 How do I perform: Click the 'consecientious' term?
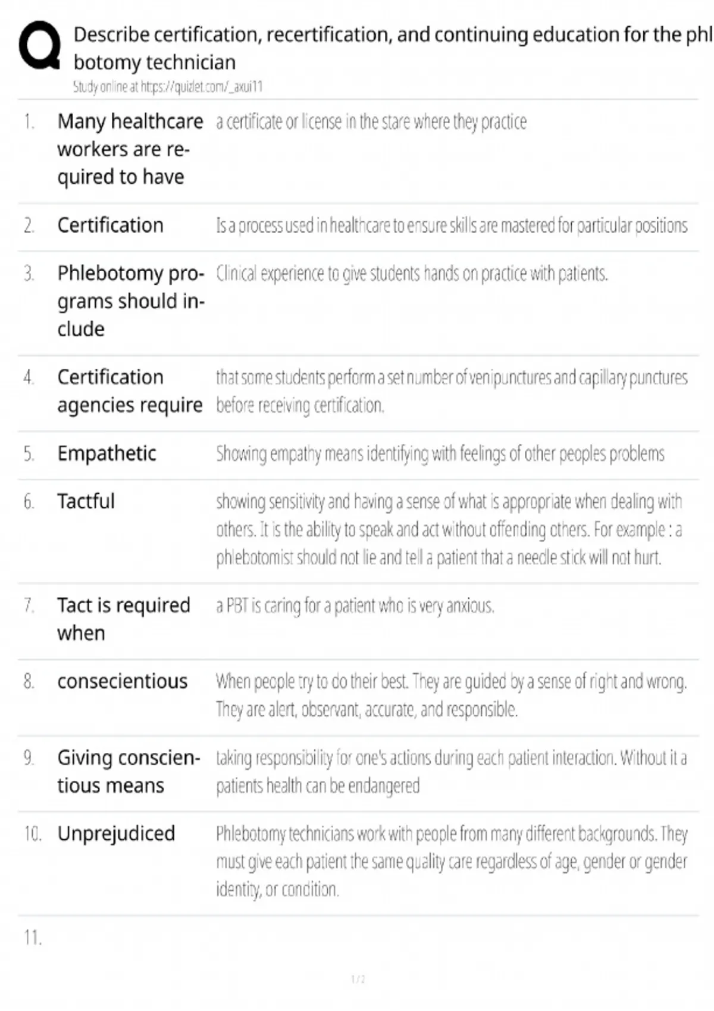(122, 682)
